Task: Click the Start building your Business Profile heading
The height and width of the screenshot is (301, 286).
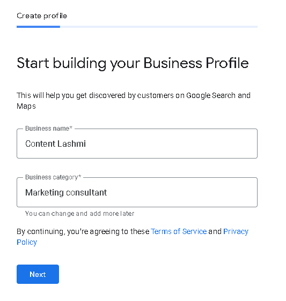Action: 133,63
